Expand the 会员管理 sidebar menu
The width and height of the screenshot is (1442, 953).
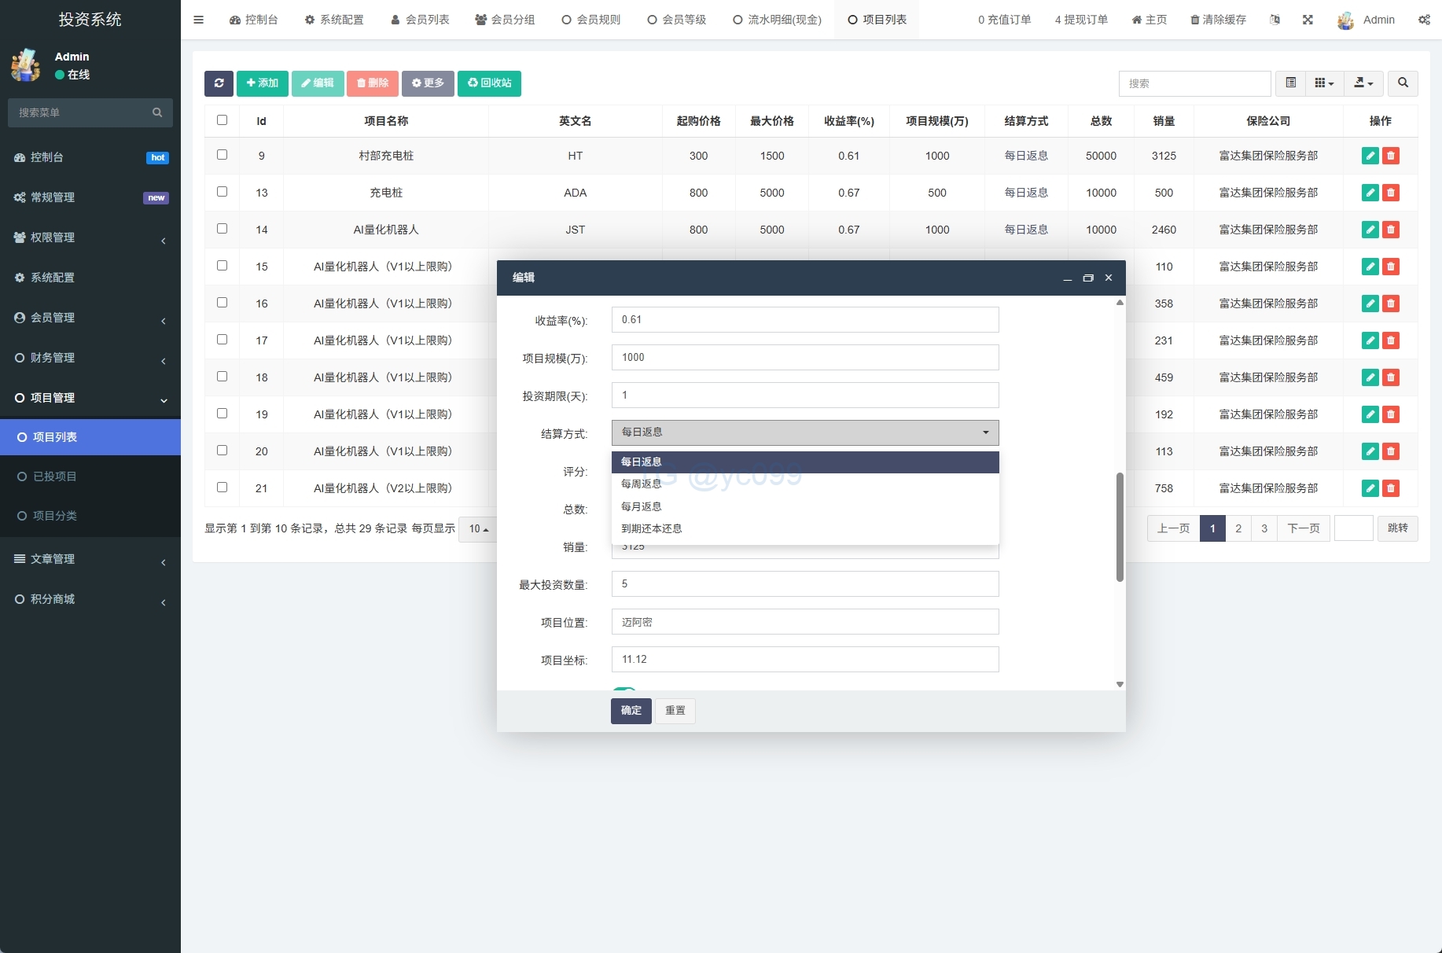click(90, 318)
